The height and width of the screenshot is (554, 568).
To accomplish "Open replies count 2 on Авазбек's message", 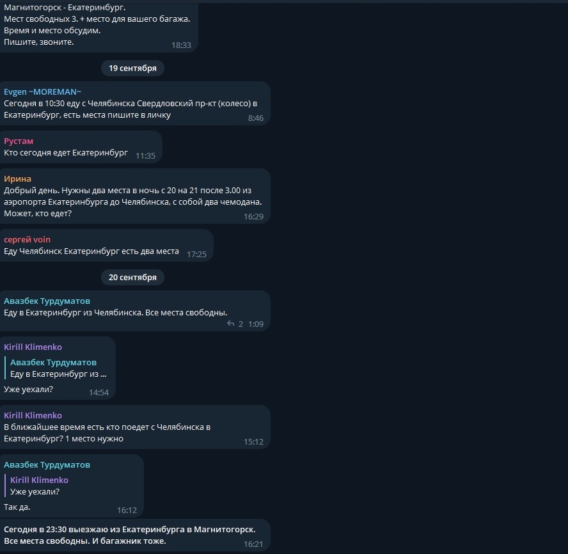I will (241, 324).
